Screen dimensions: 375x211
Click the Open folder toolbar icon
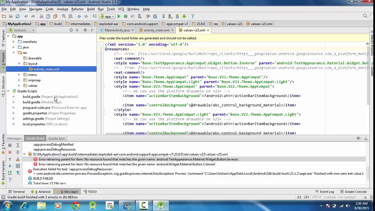4,16
